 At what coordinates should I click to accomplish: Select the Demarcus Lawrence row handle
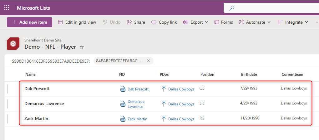pyautogui.click(x=8, y=104)
